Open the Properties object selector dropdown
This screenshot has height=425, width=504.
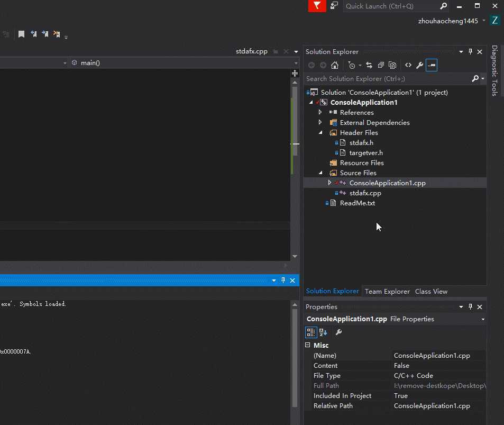[x=483, y=319]
